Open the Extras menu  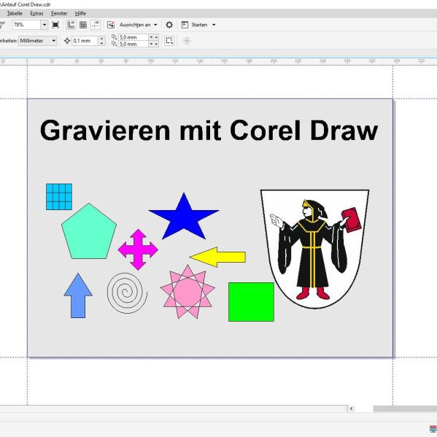(36, 13)
